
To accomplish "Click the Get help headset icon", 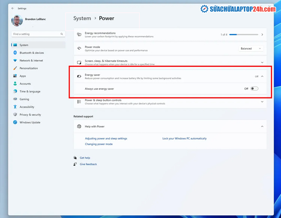I will [x=75, y=158].
